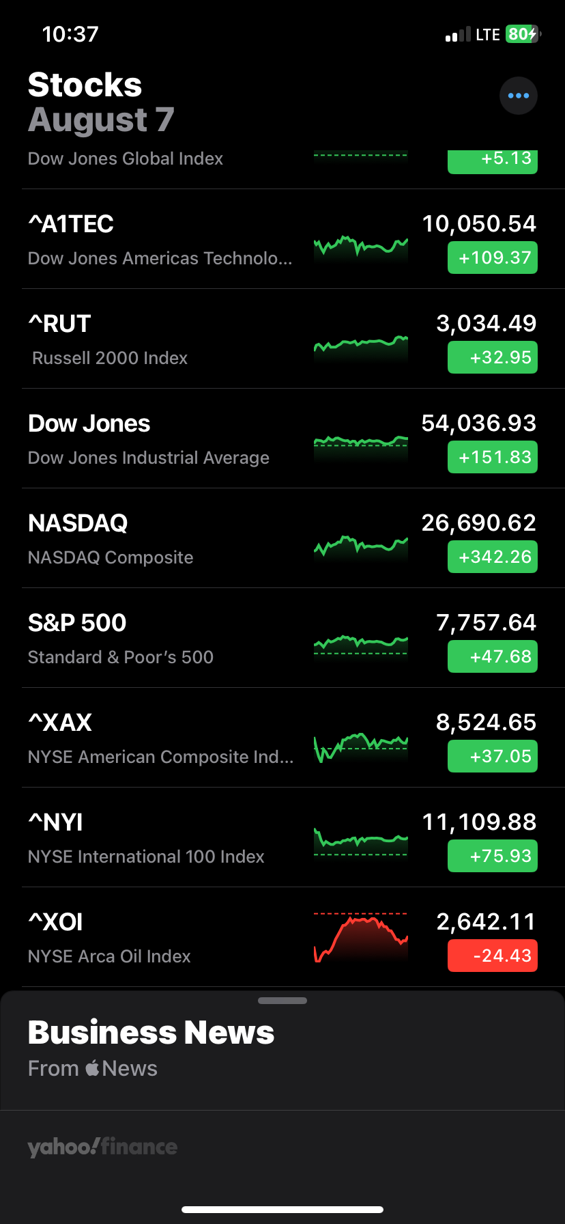
Task: Expand the Business News sheet grabber handle
Action: (x=282, y=1001)
